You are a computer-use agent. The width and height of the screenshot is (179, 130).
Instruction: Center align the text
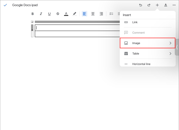point(93,14)
